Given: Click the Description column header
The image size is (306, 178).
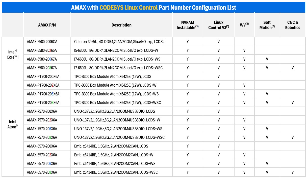Looking at the screenshot, I should coord(121,25).
